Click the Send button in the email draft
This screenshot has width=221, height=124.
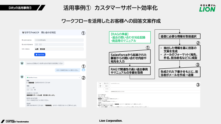pyautogui.click(x=100, y=85)
